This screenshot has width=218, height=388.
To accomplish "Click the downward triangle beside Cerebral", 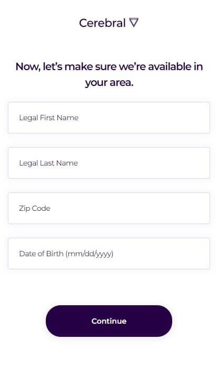I will coord(134,23).
